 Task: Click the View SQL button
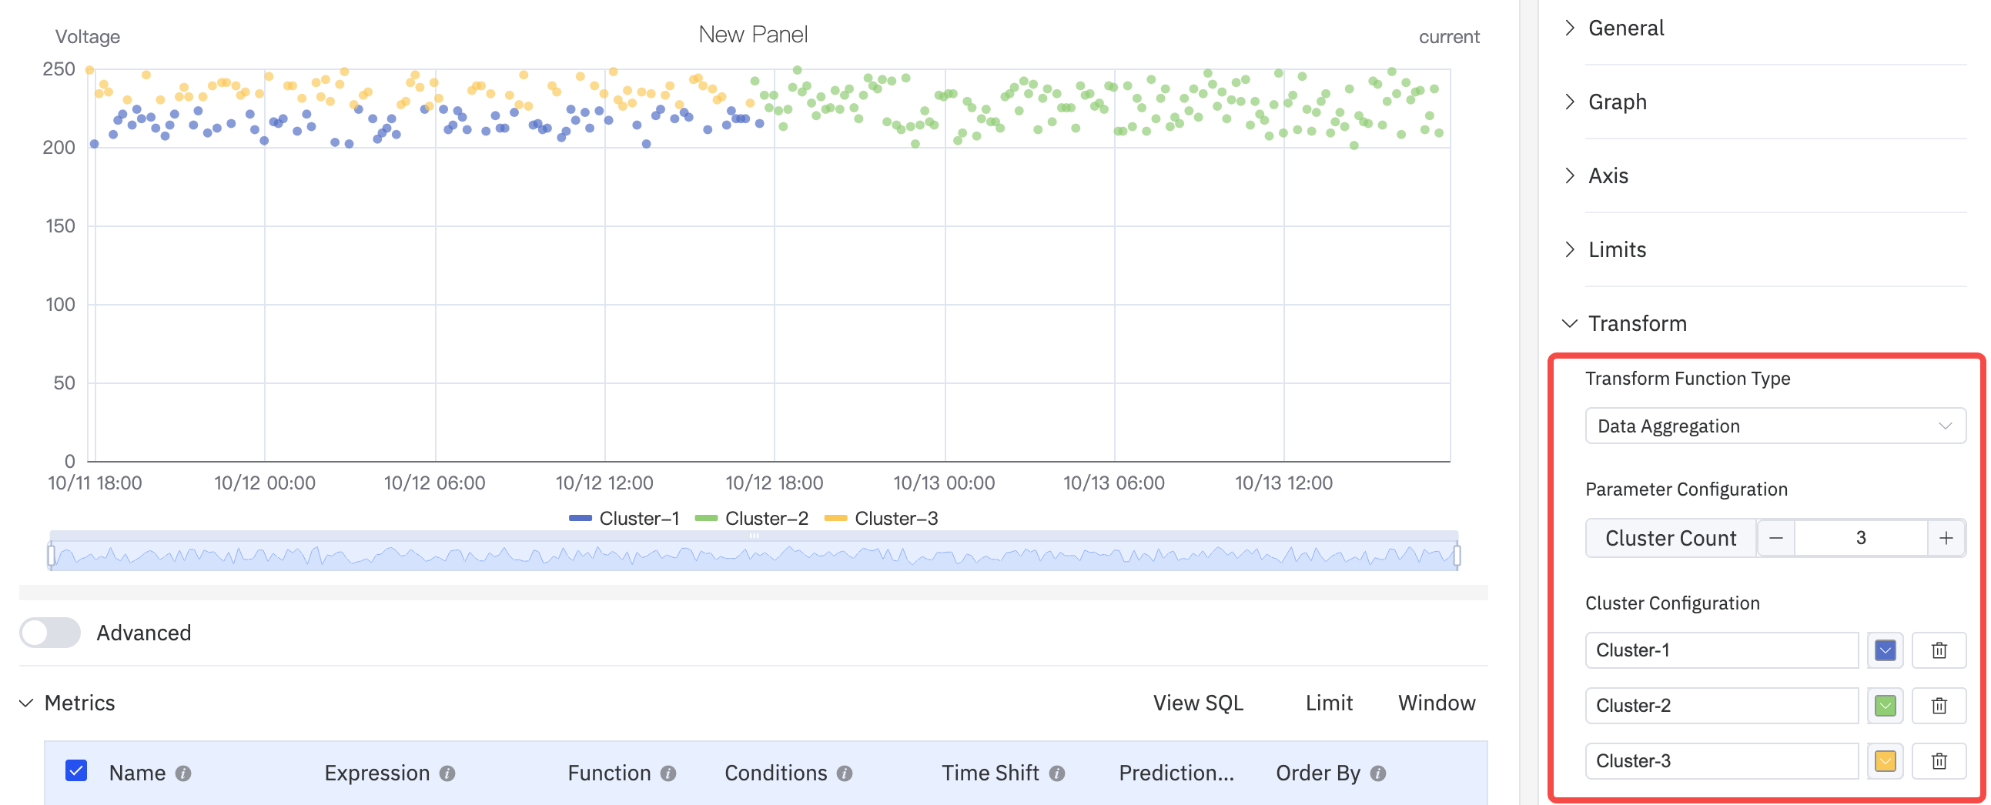(1198, 703)
